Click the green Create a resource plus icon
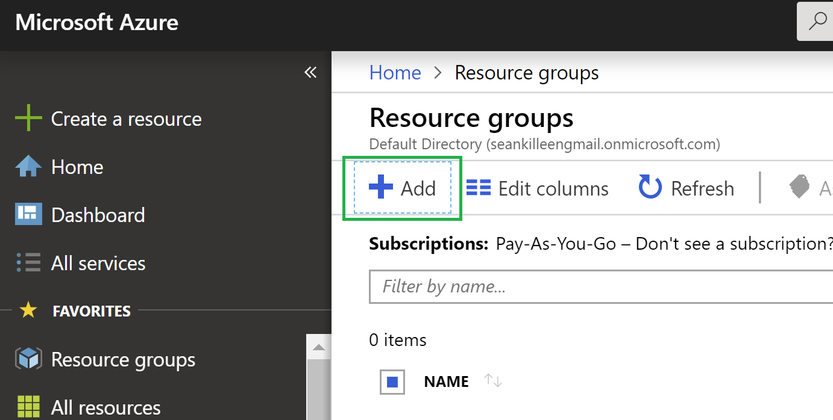 point(28,118)
